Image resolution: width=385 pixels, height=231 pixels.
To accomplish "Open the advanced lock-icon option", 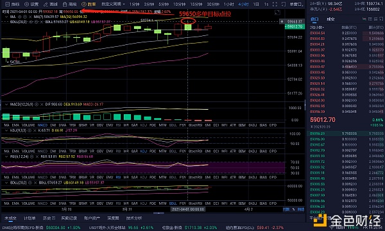I will point(69,4).
